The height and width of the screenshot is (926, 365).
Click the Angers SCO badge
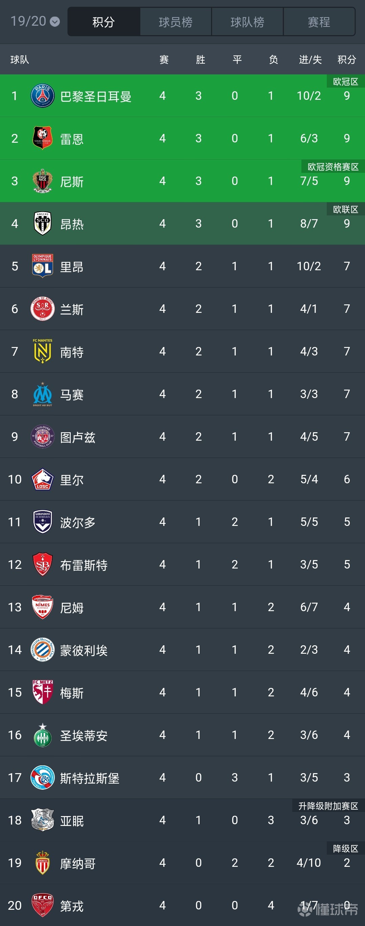pyautogui.click(x=42, y=223)
